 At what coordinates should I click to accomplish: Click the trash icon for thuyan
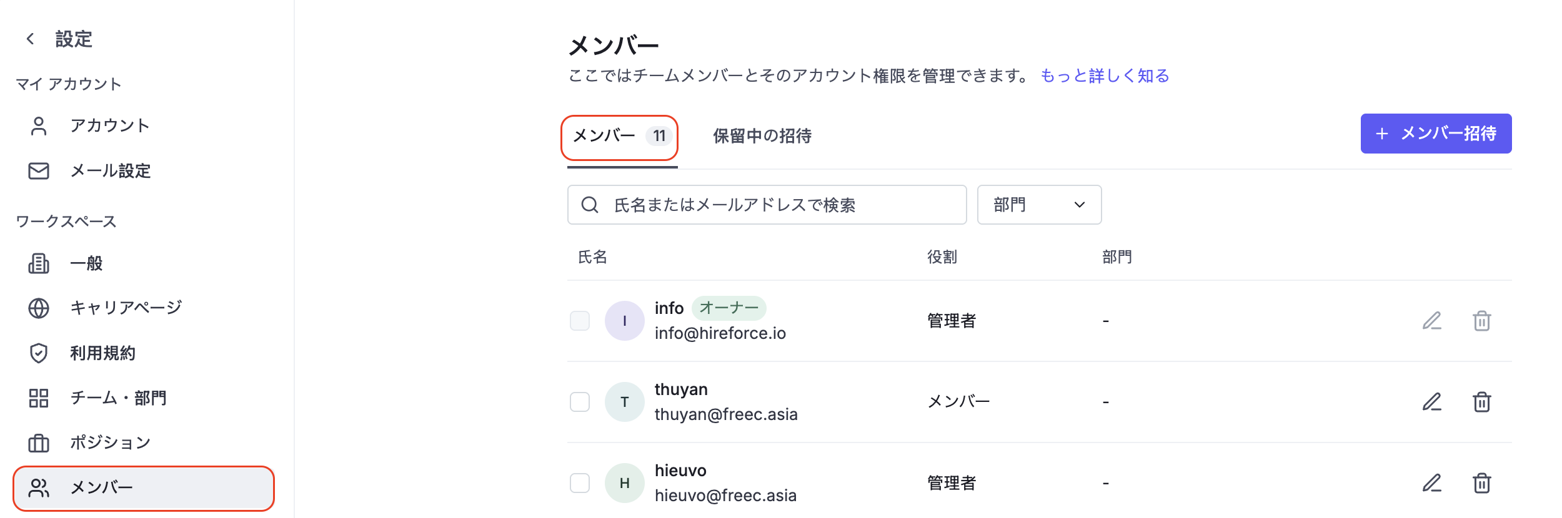click(1482, 402)
